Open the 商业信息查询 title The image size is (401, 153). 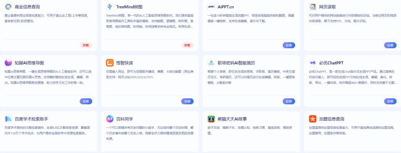tap(27, 7)
